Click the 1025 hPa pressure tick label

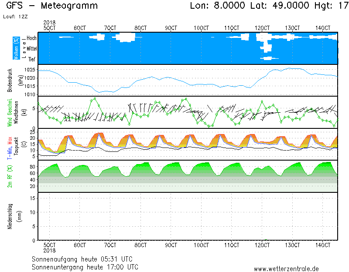30,70
